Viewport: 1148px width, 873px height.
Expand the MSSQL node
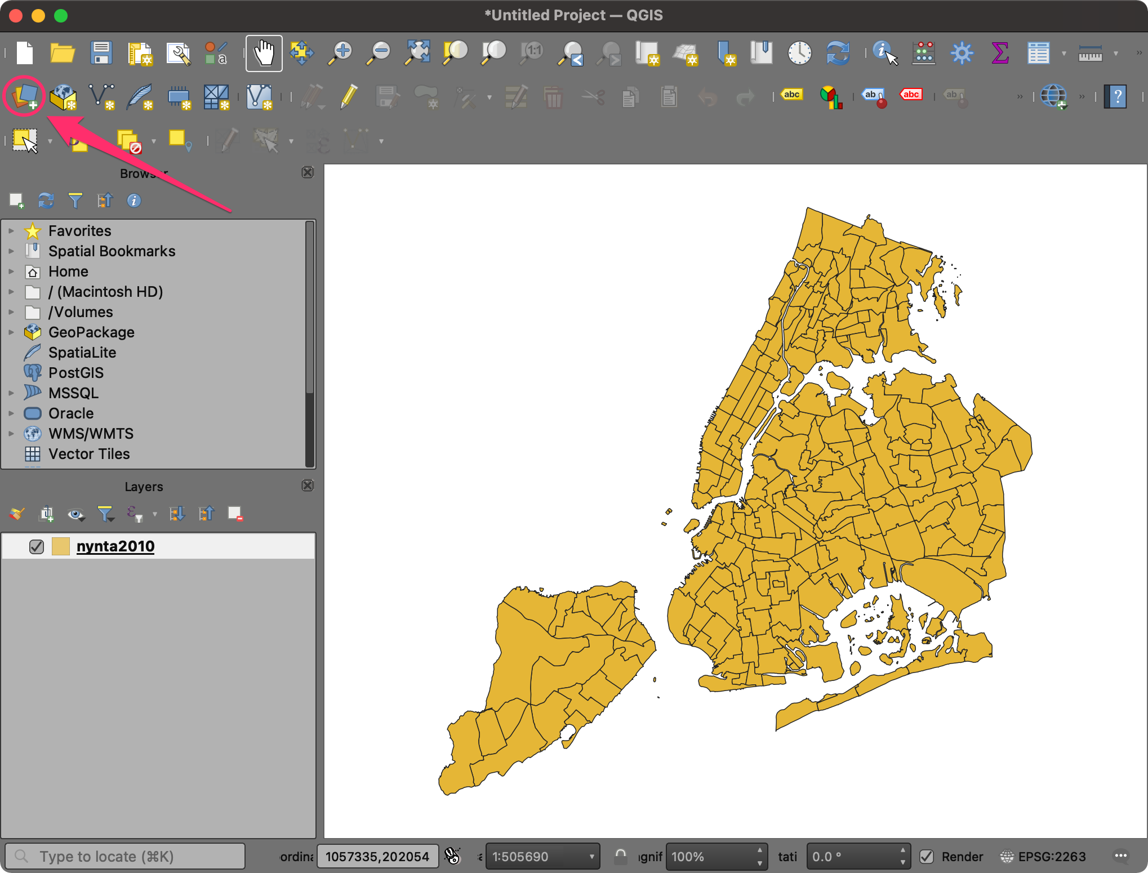click(x=11, y=393)
